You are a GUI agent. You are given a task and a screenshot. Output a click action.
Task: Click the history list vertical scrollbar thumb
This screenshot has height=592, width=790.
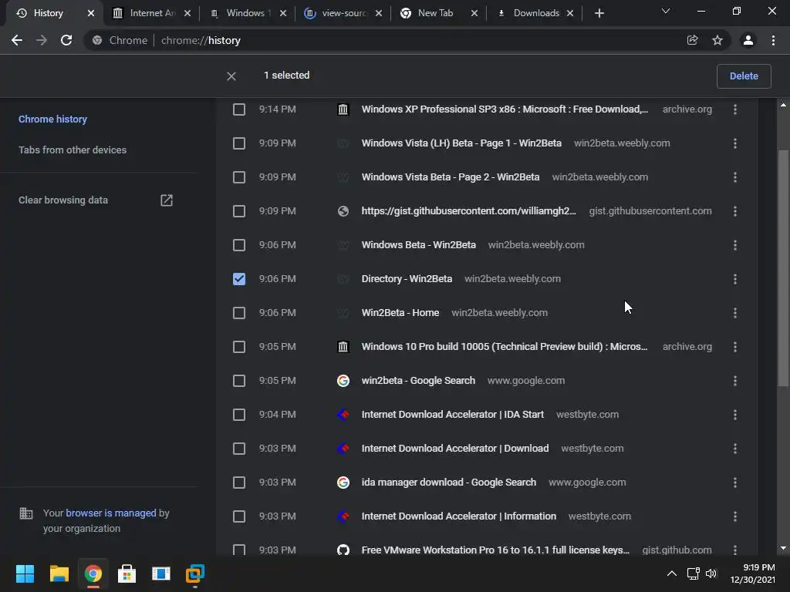pos(783,267)
